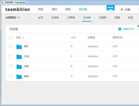Open the 文档 folder name
The width and height of the screenshot is (139, 106).
point(26,56)
